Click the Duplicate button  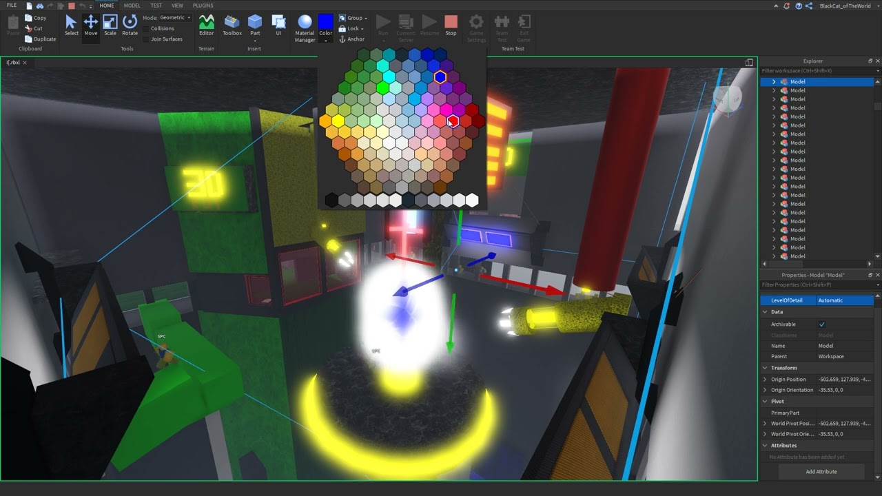click(40, 39)
